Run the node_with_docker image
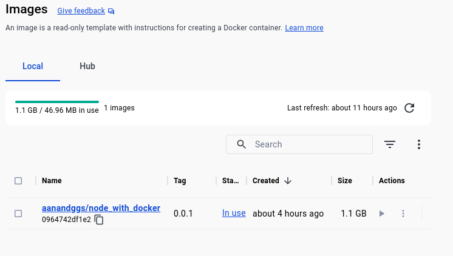 [381, 214]
